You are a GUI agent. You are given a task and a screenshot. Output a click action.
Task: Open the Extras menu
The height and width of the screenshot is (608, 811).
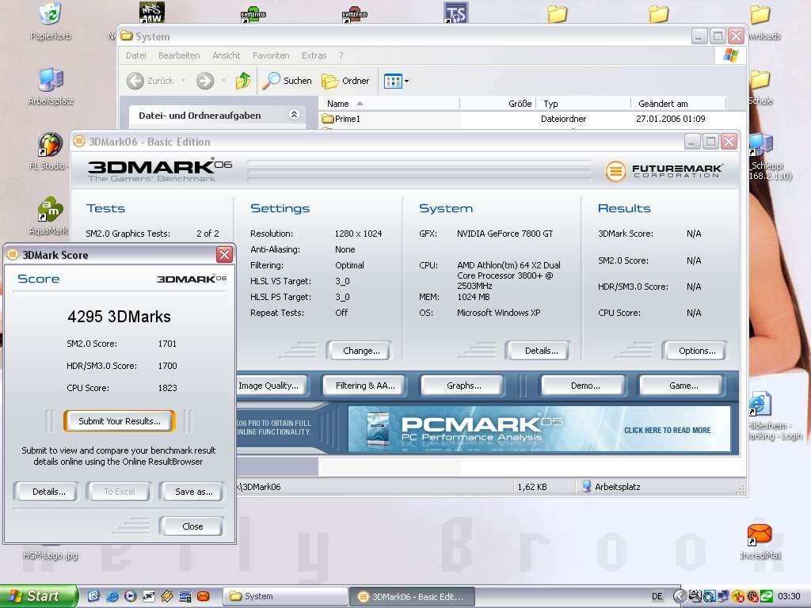(314, 55)
